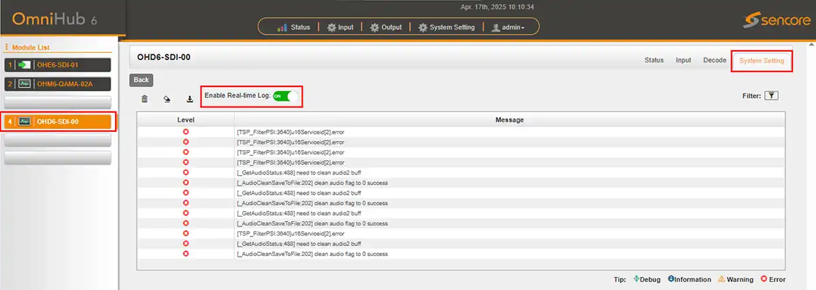This screenshot has width=816, height=290.
Task: Clear the log using the eraser icon
Action: (167, 99)
